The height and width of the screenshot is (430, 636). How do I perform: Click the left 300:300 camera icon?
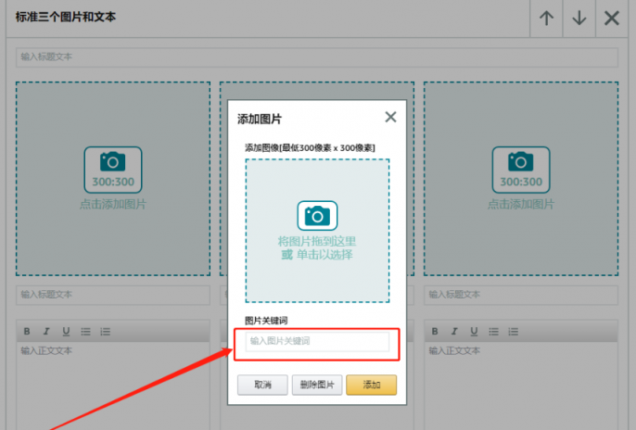(x=113, y=170)
